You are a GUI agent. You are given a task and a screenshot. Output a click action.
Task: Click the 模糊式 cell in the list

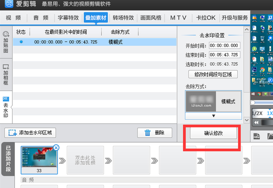click(115, 42)
